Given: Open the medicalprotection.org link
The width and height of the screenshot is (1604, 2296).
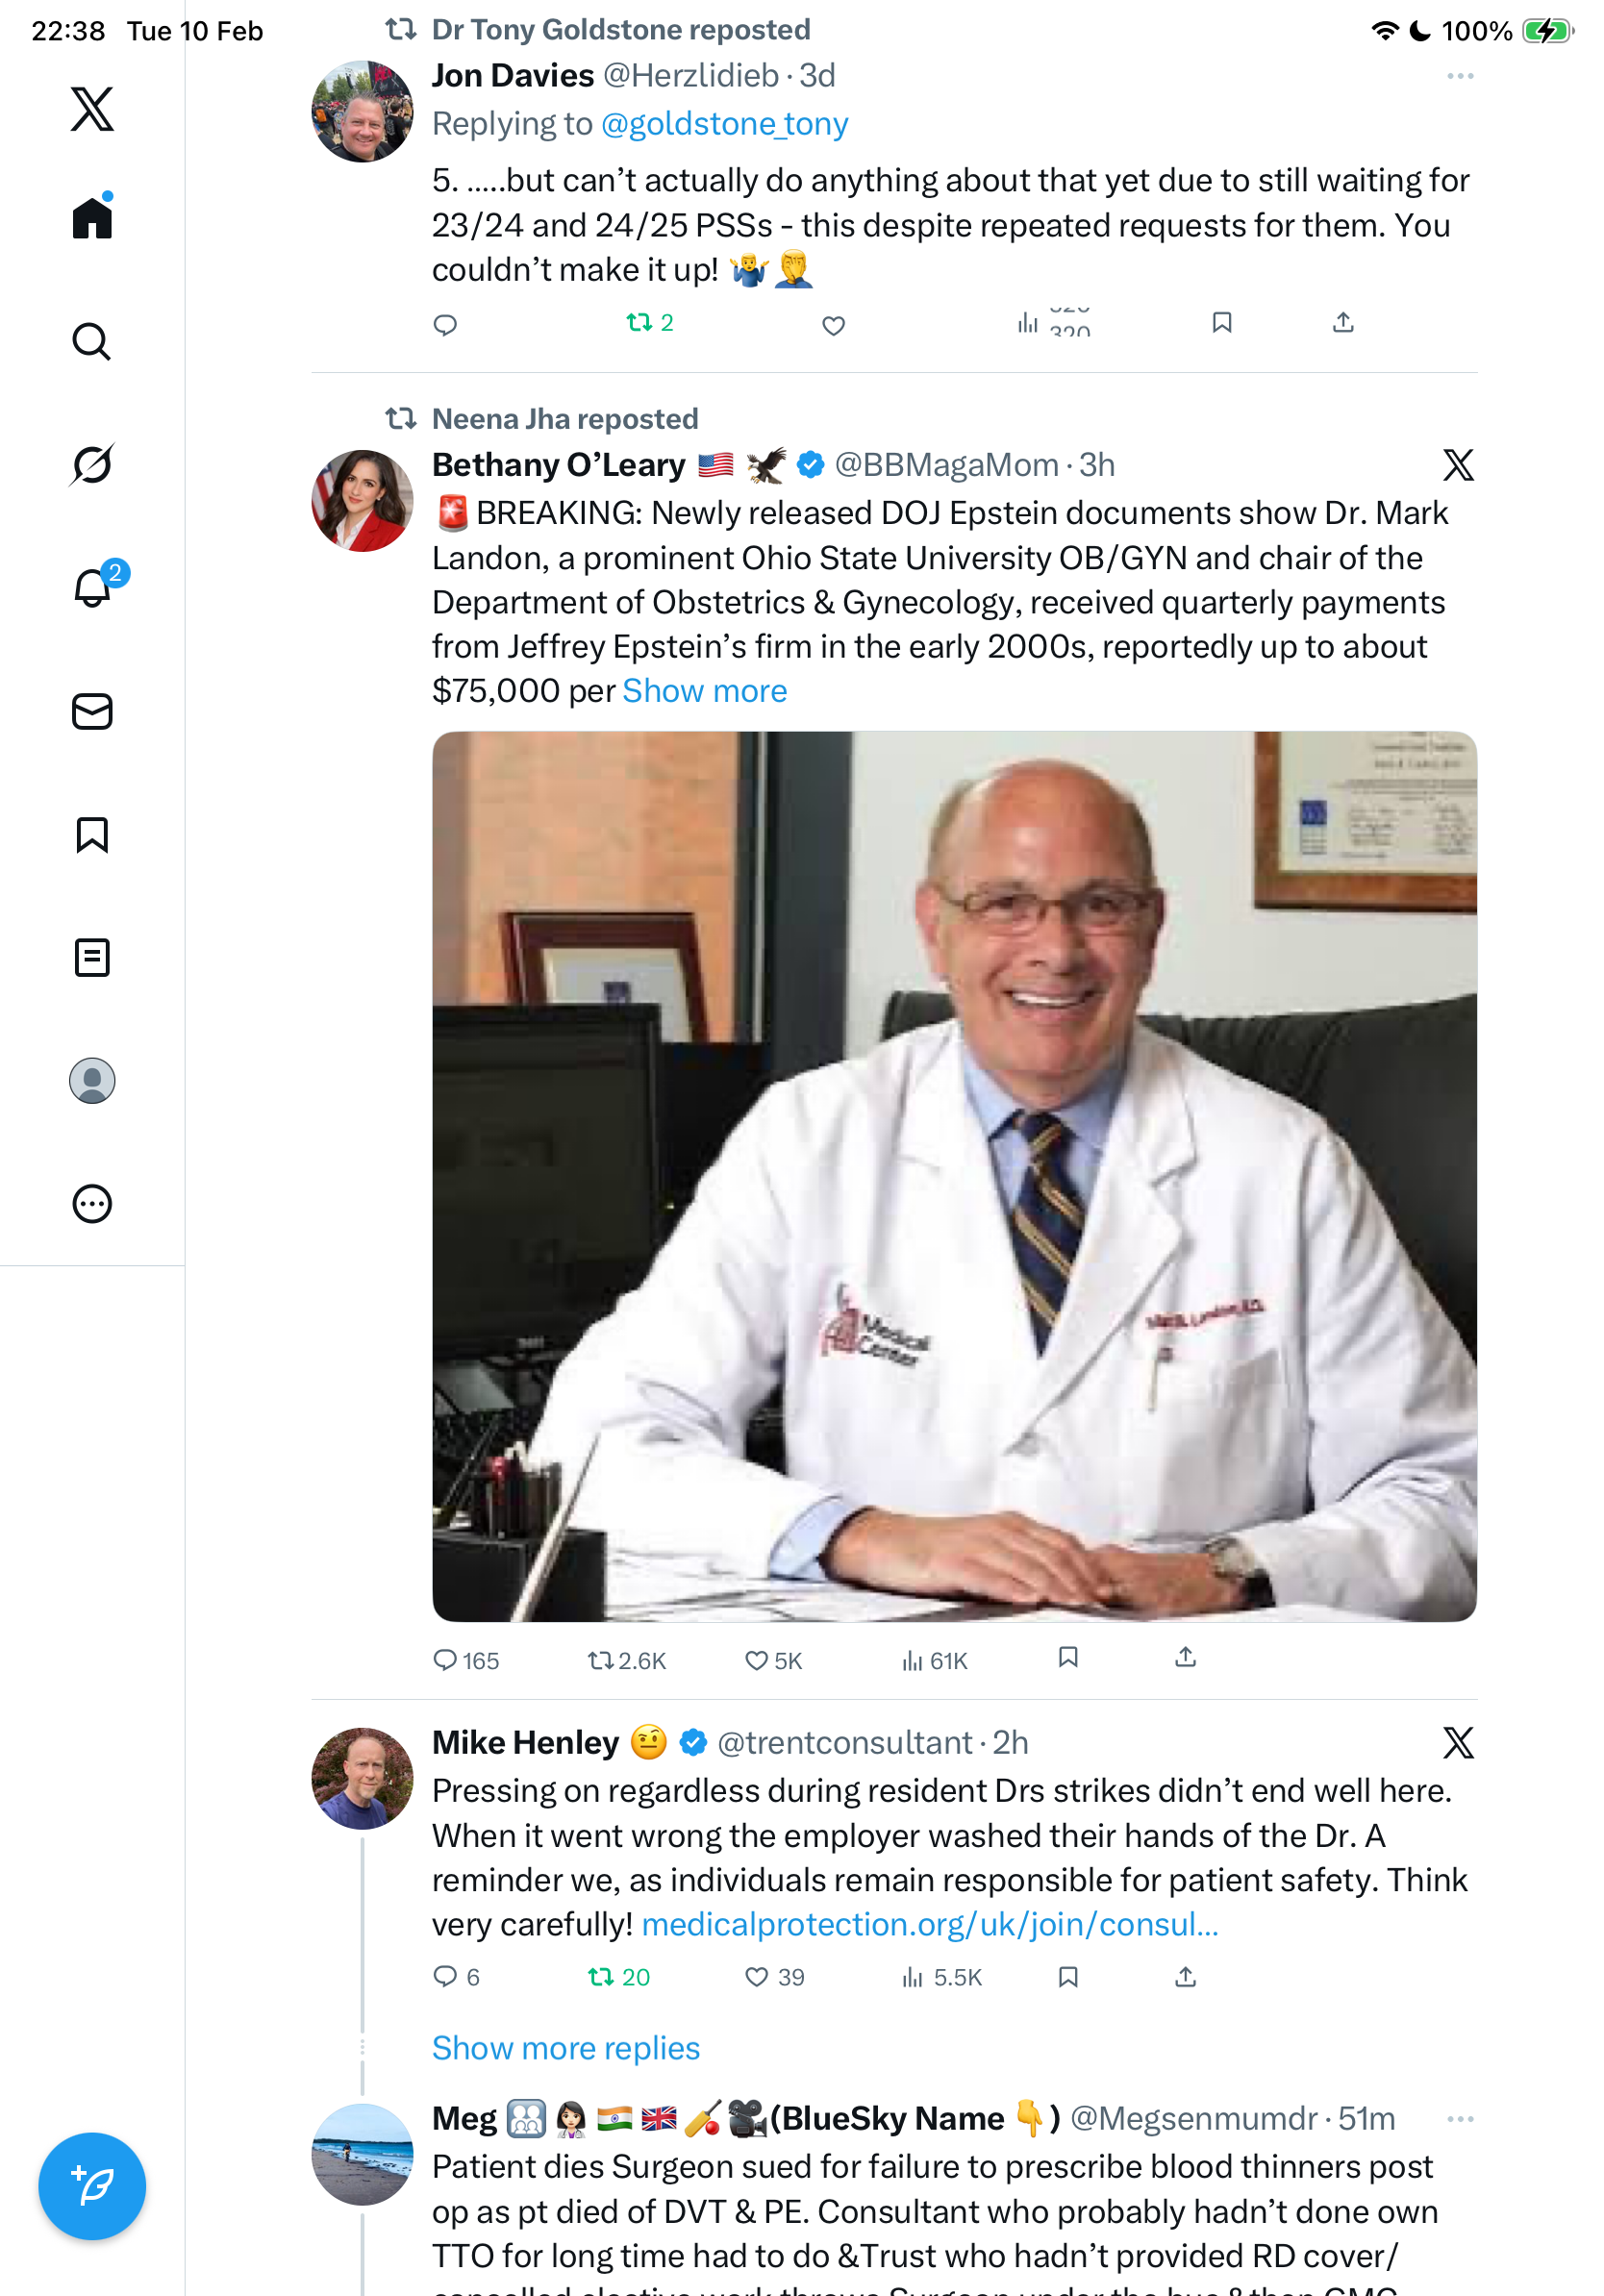Looking at the screenshot, I should 930,1924.
